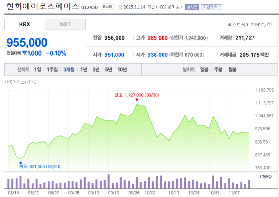This screenshot has height=197, width=279.
Task: Click the 08/14 date axis label
Action: 14,193
